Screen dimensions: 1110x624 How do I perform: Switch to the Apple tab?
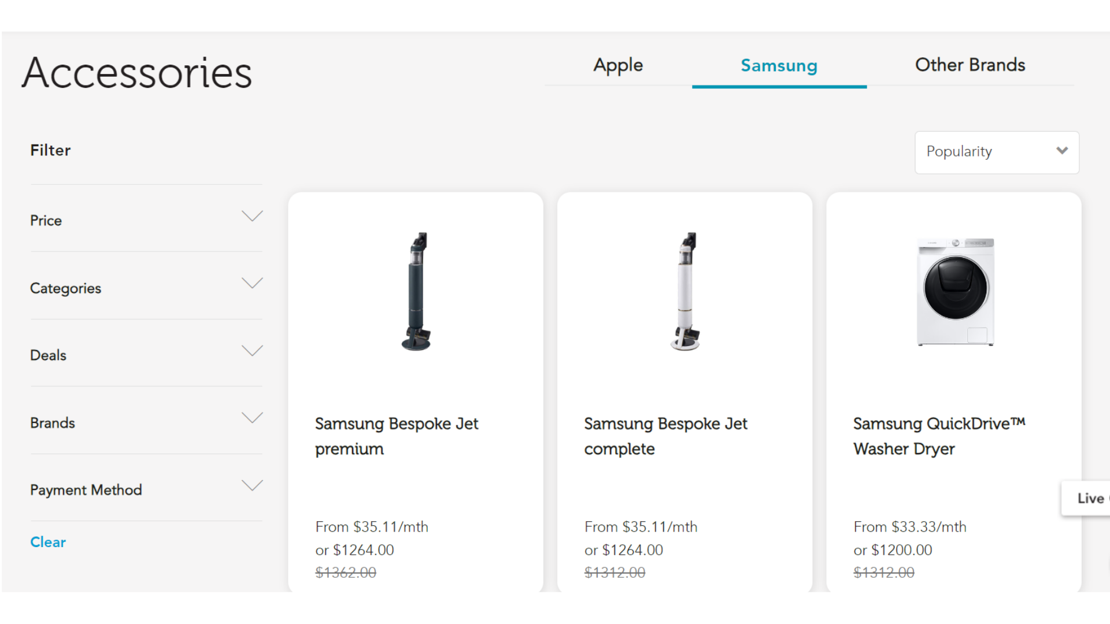617,65
